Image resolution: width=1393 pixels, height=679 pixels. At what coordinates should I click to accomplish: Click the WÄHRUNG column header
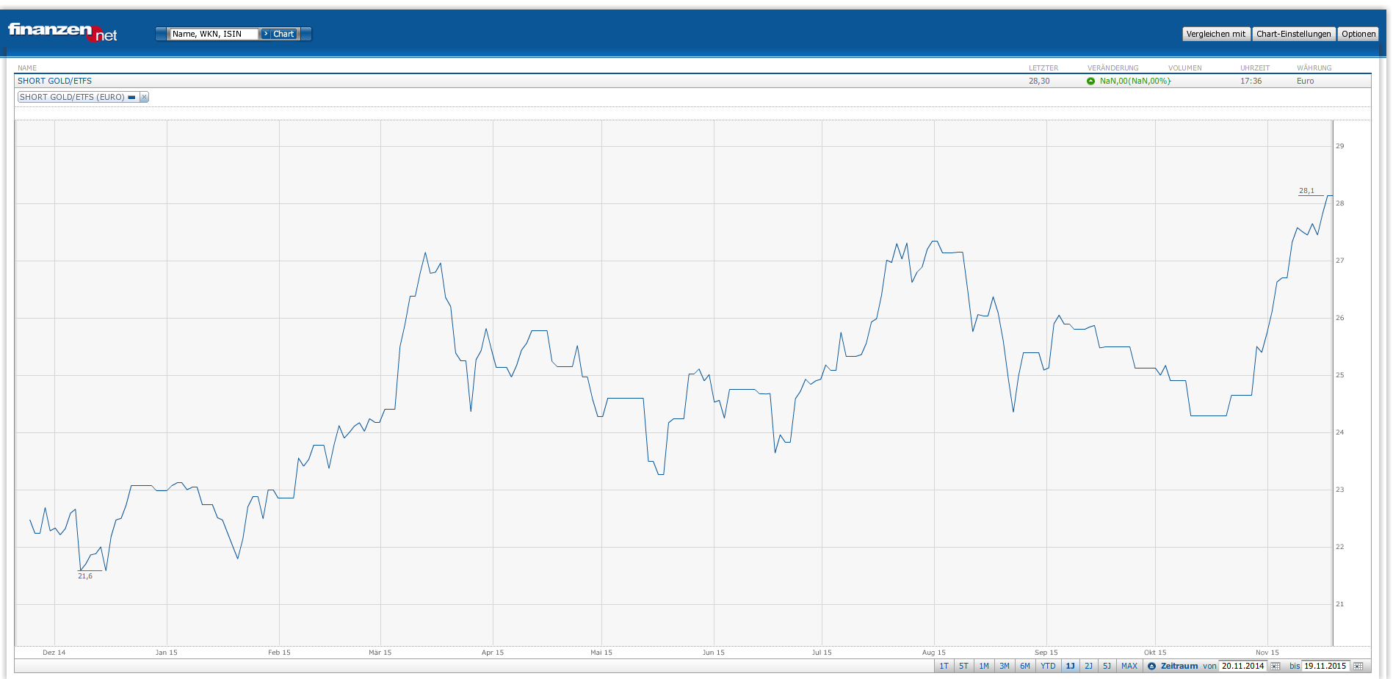[x=1314, y=68]
